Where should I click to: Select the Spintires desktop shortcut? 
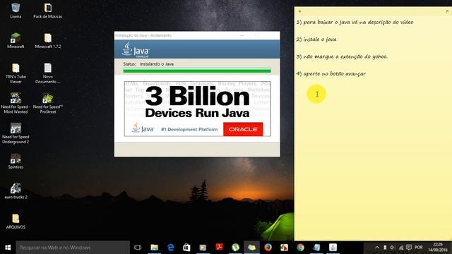16,161
